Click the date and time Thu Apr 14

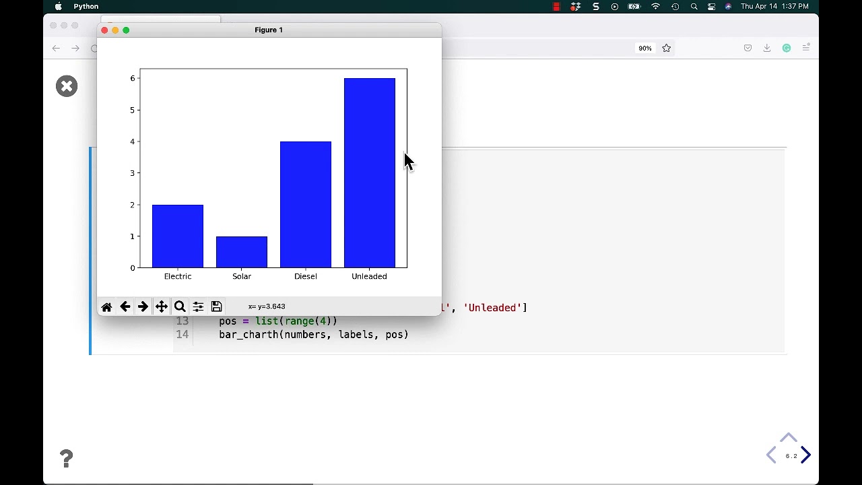(774, 6)
